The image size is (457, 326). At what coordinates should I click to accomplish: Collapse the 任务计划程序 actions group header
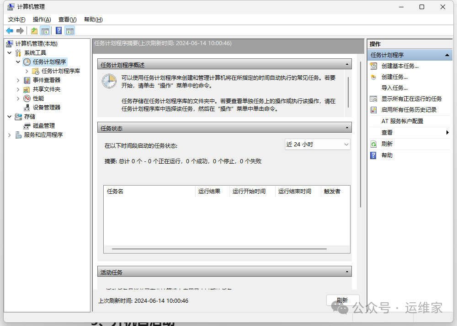[447, 55]
